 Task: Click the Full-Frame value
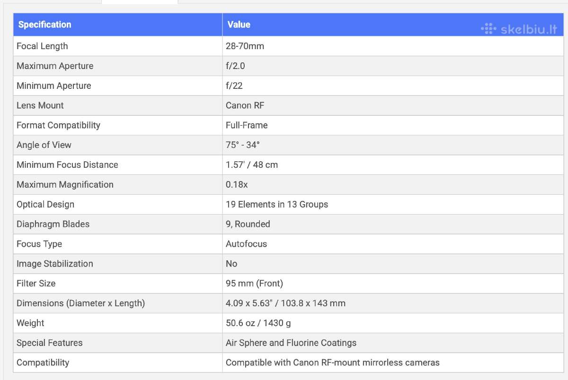click(x=247, y=125)
